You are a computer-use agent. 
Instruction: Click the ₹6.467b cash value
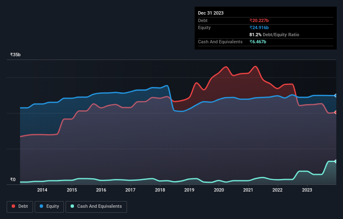tap(258, 42)
